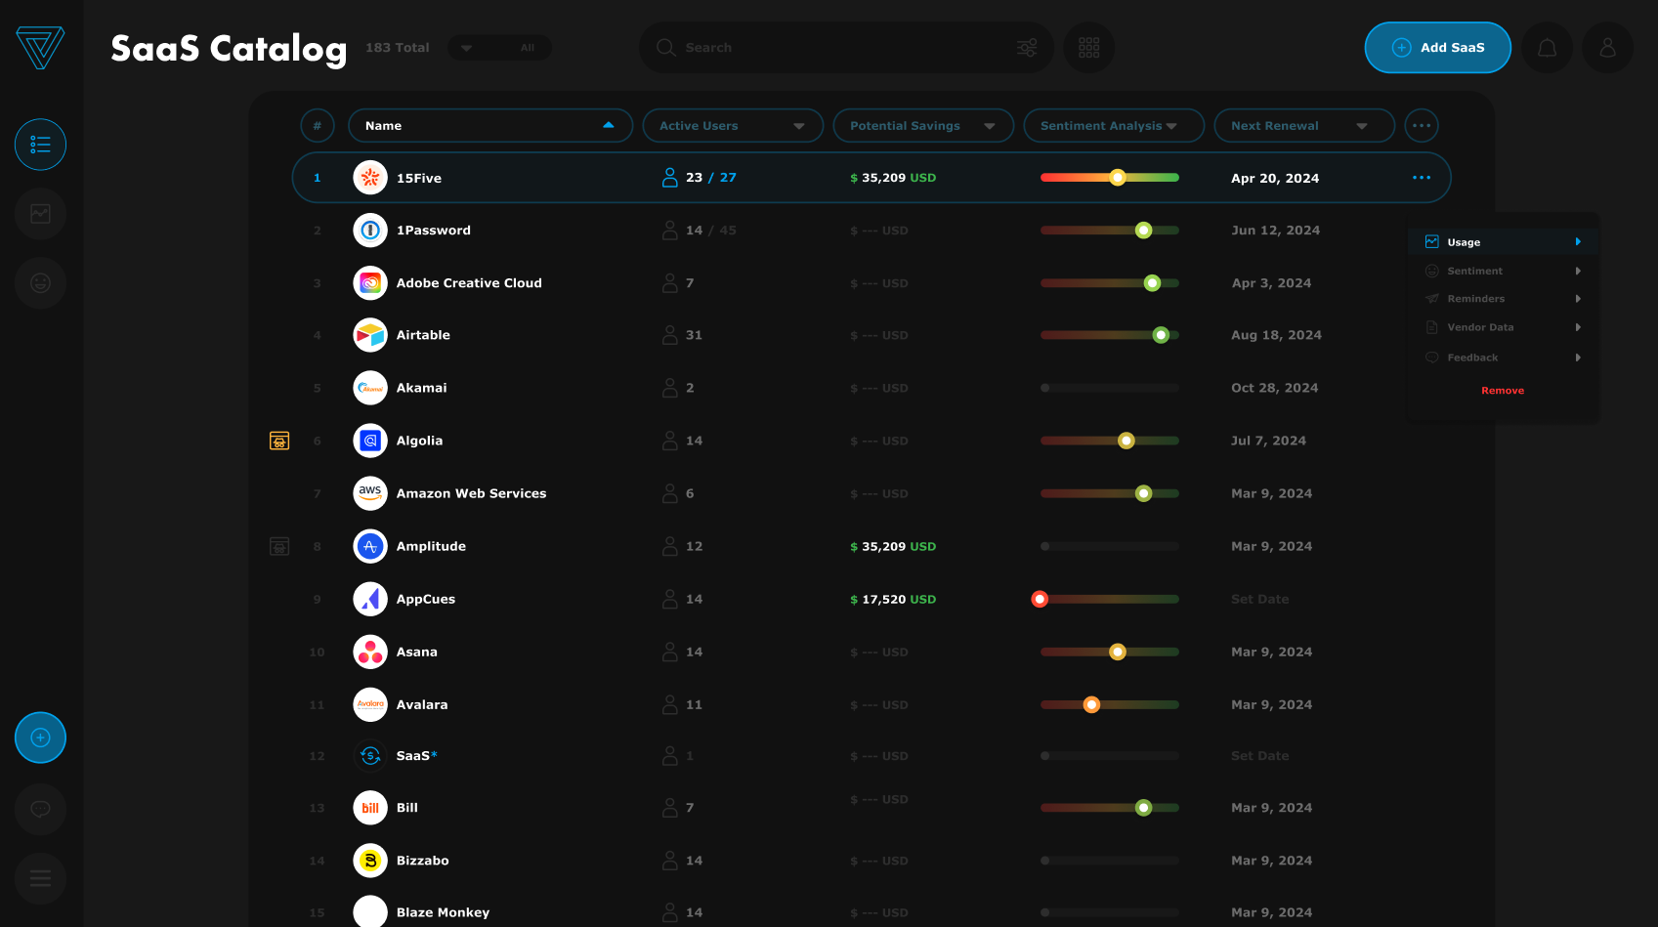Open Reminders submenu in context menu
1658x927 pixels.
pyautogui.click(x=1503, y=299)
